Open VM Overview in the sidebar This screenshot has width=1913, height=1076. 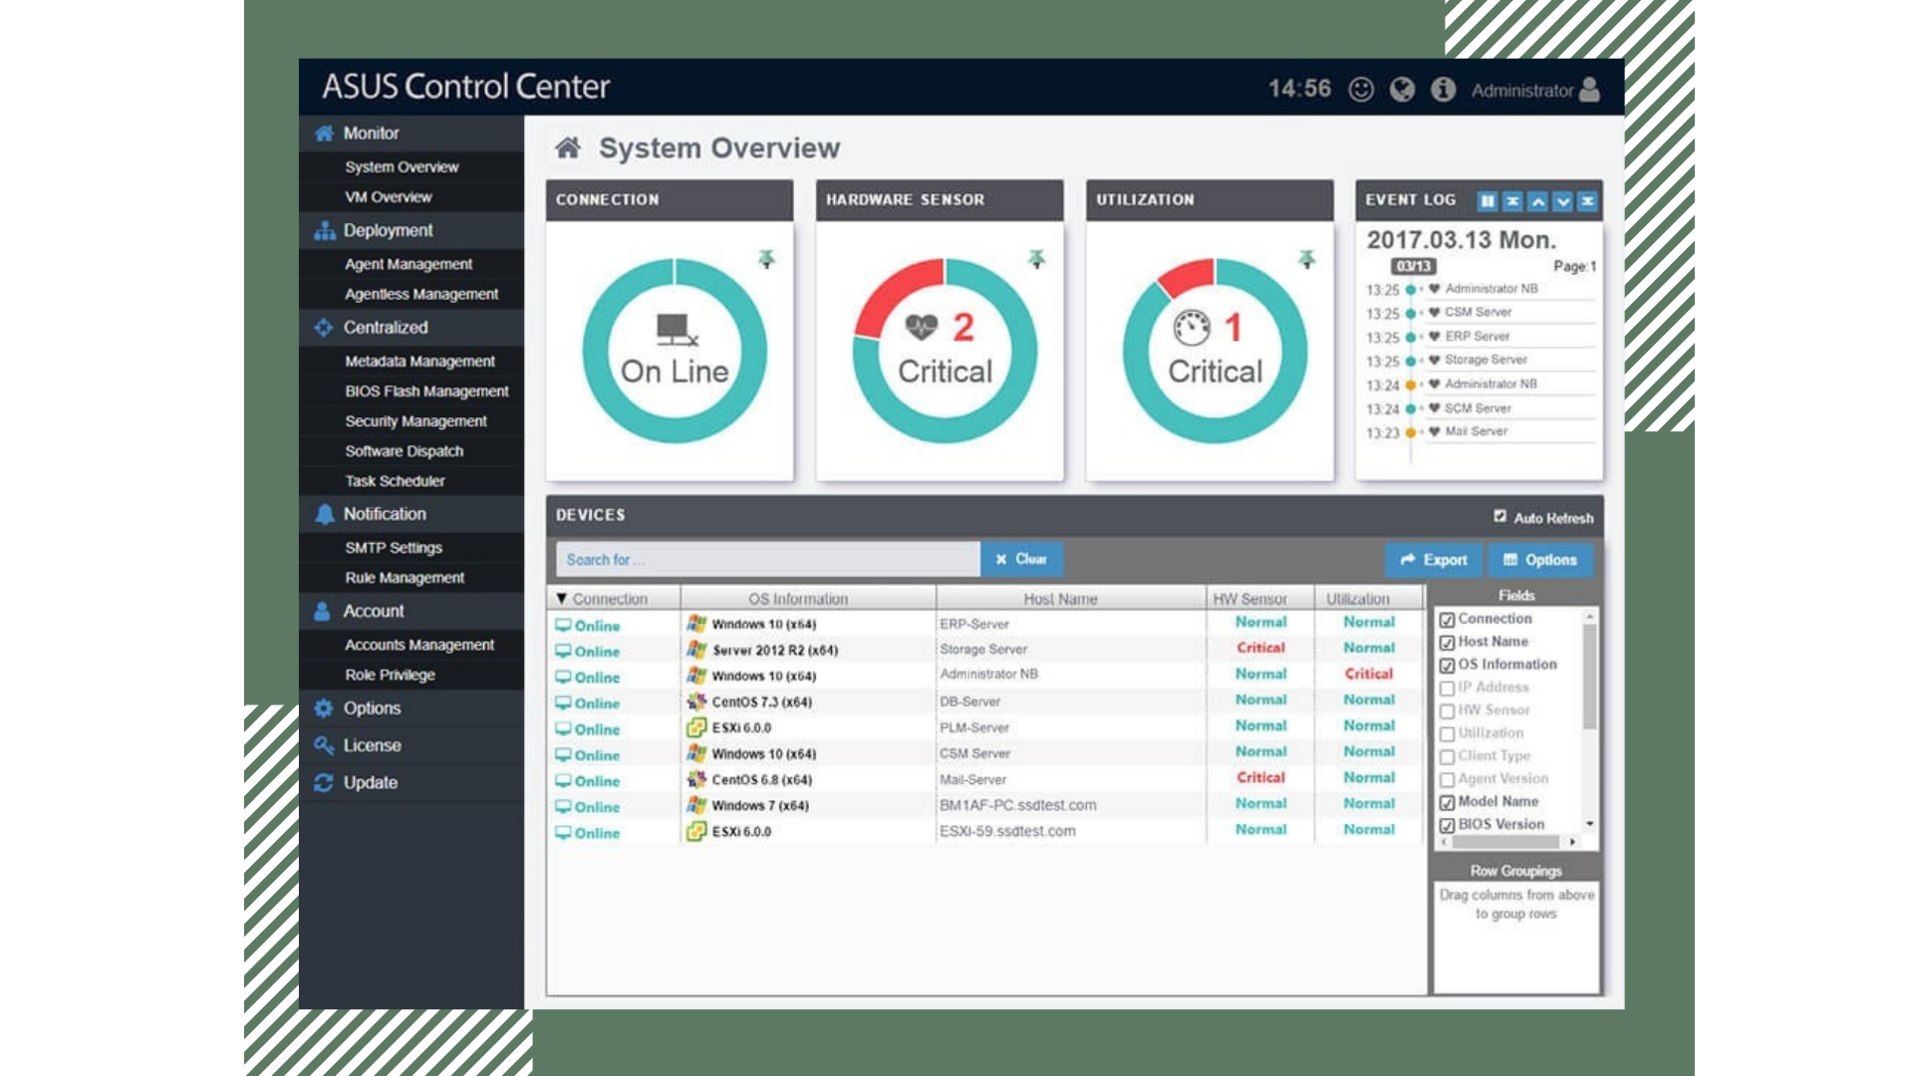point(389,197)
